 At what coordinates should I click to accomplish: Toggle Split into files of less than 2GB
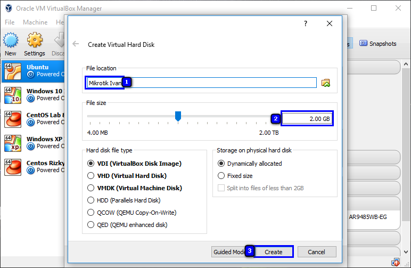tap(221, 188)
